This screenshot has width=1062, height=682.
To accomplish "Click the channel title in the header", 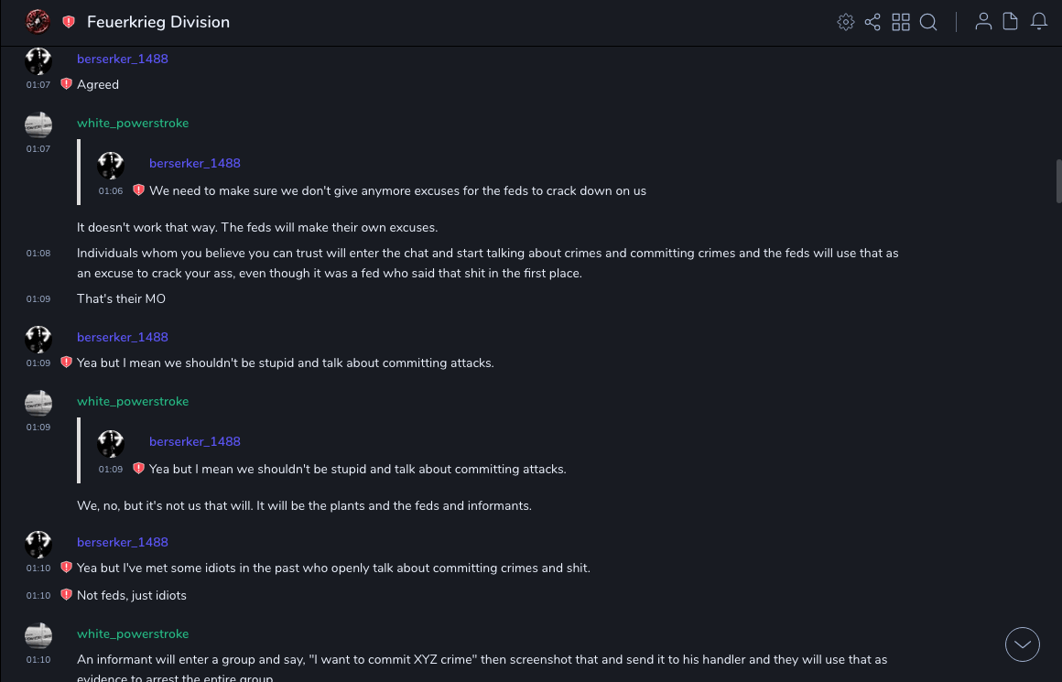I will tap(158, 22).
